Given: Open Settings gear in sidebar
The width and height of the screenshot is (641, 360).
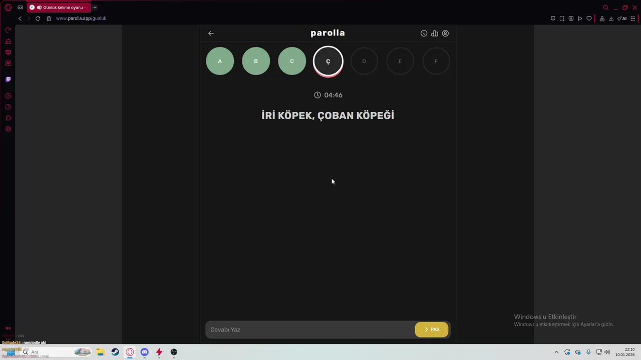Looking at the screenshot, I should 8,129.
